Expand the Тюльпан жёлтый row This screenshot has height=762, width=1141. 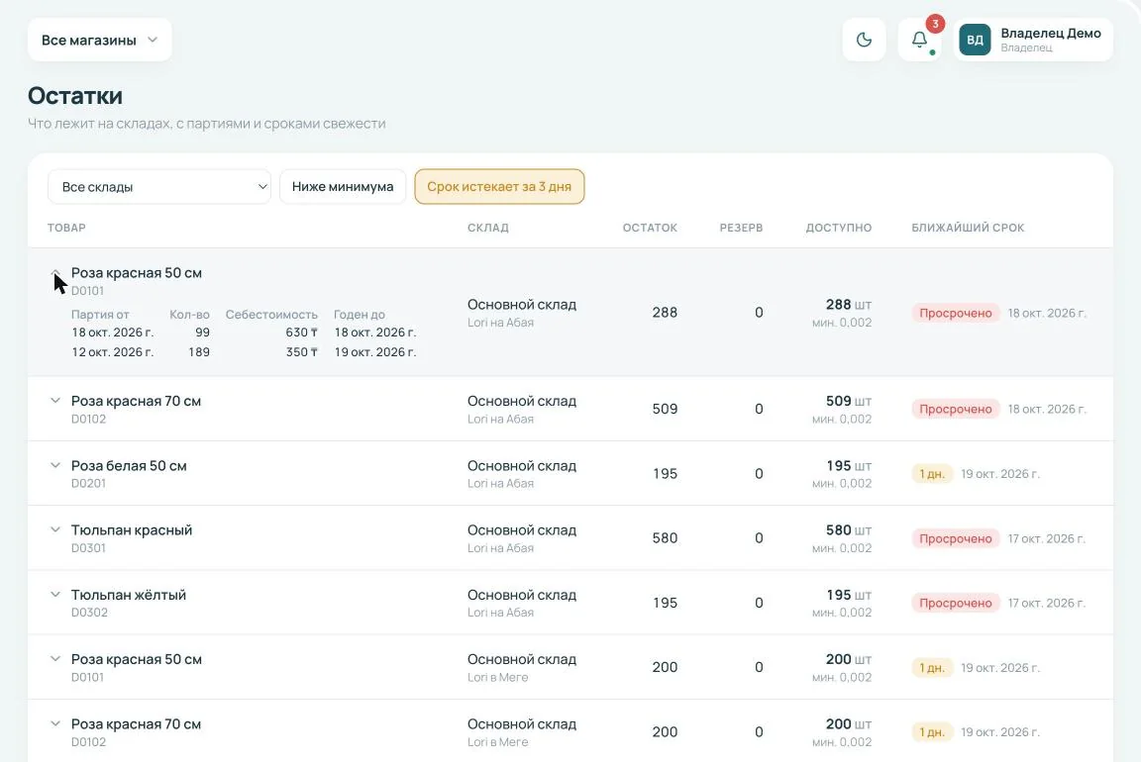point(55,595)
